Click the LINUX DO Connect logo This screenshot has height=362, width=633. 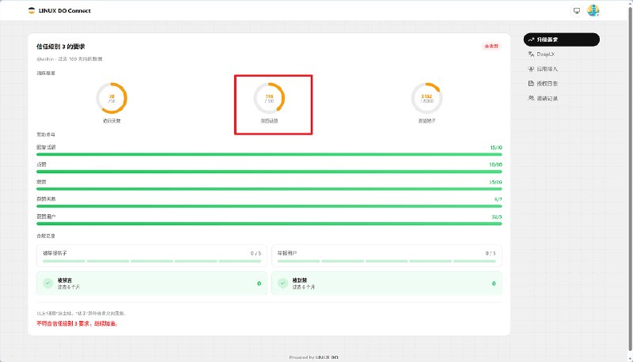coord(59,11)
